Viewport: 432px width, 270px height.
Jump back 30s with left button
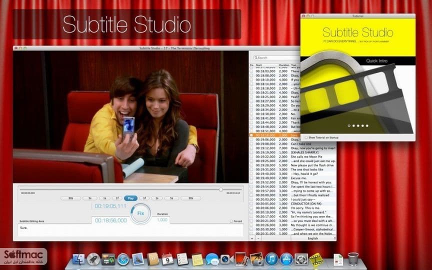click(x=71, y=198)
